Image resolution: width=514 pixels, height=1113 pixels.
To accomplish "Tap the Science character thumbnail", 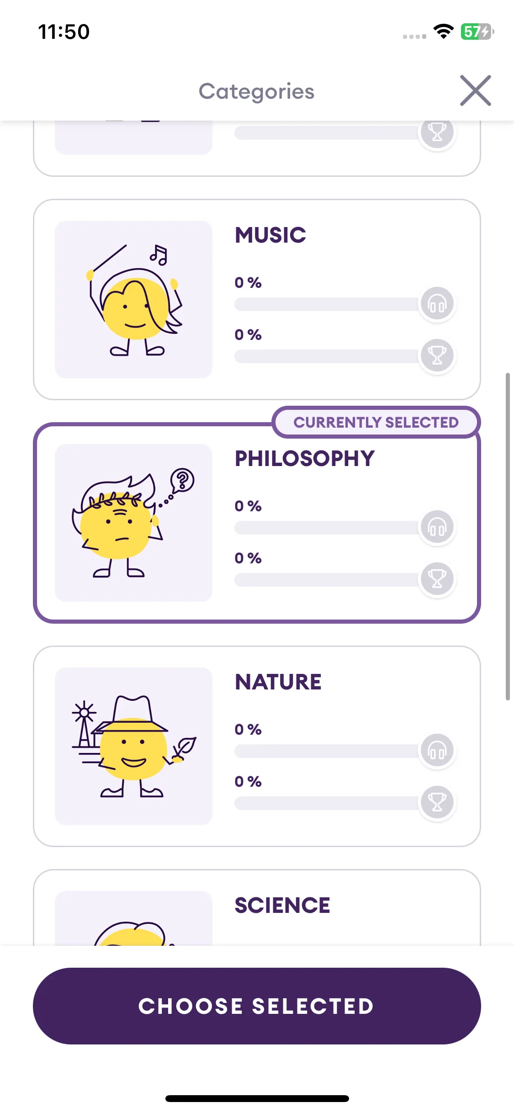I will 133,918.
